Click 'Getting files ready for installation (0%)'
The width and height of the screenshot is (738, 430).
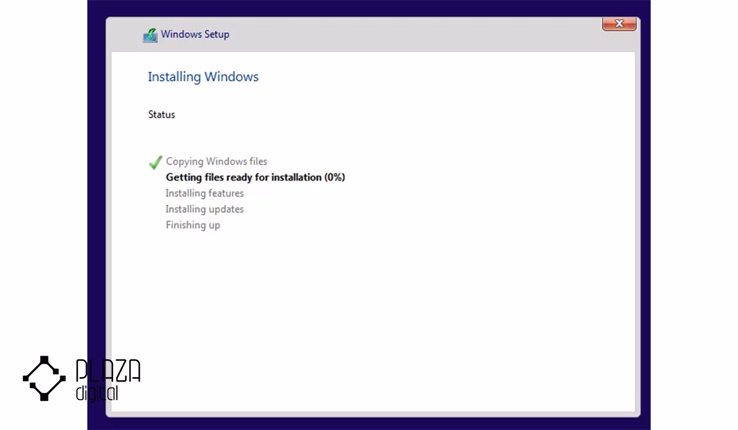tap(255, 178)
